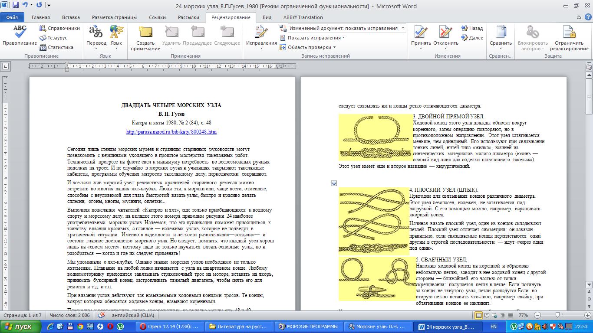This screenshot has height=333, width=593.
Task: Expand the Показать исправления dropdown
Action: [x=316, y=38]
